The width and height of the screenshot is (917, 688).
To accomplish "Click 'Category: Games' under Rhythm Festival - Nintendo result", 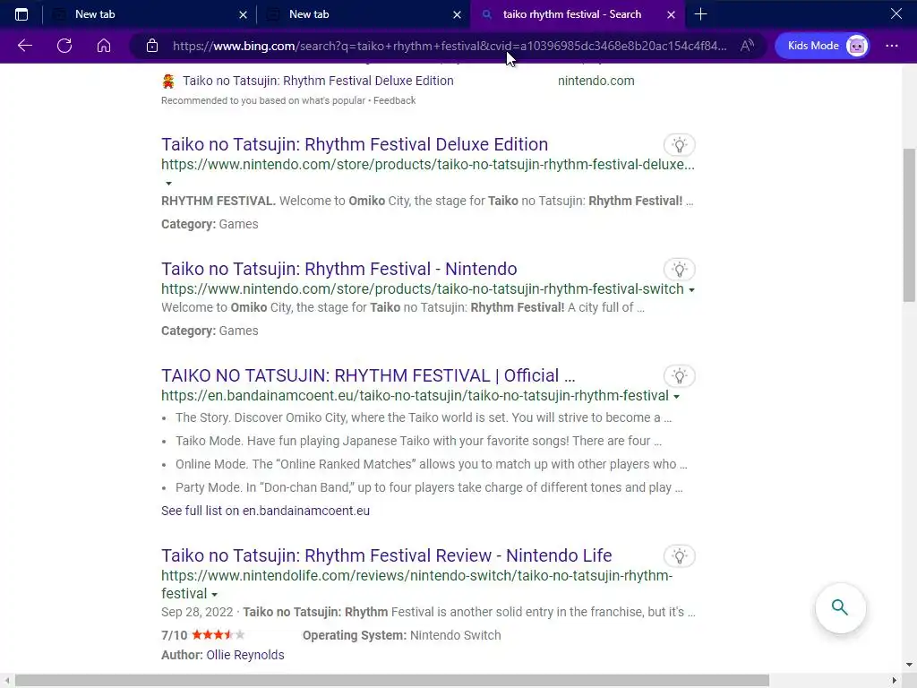I will coord(210,331).
